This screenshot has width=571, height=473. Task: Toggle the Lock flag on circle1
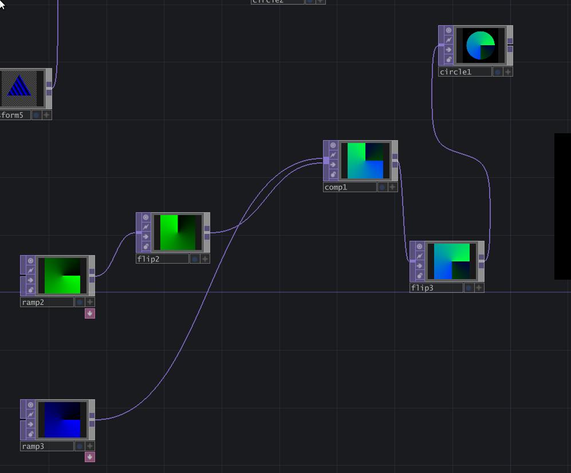(x=448, y=59)
